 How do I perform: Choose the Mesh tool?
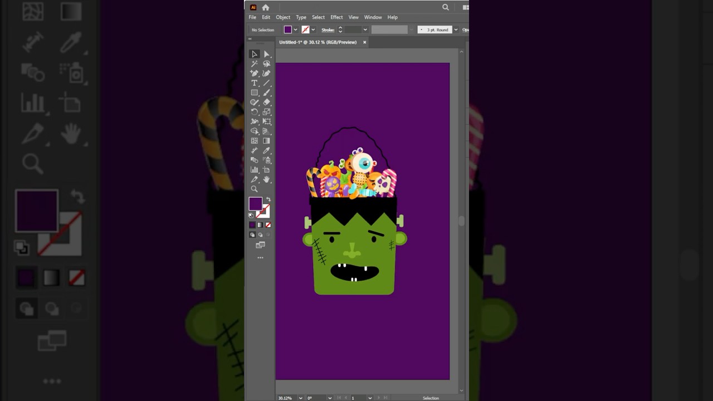coord(255,141)
